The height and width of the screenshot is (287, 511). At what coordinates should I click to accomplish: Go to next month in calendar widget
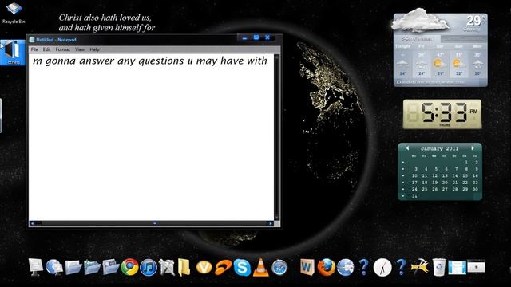(473, 148)
